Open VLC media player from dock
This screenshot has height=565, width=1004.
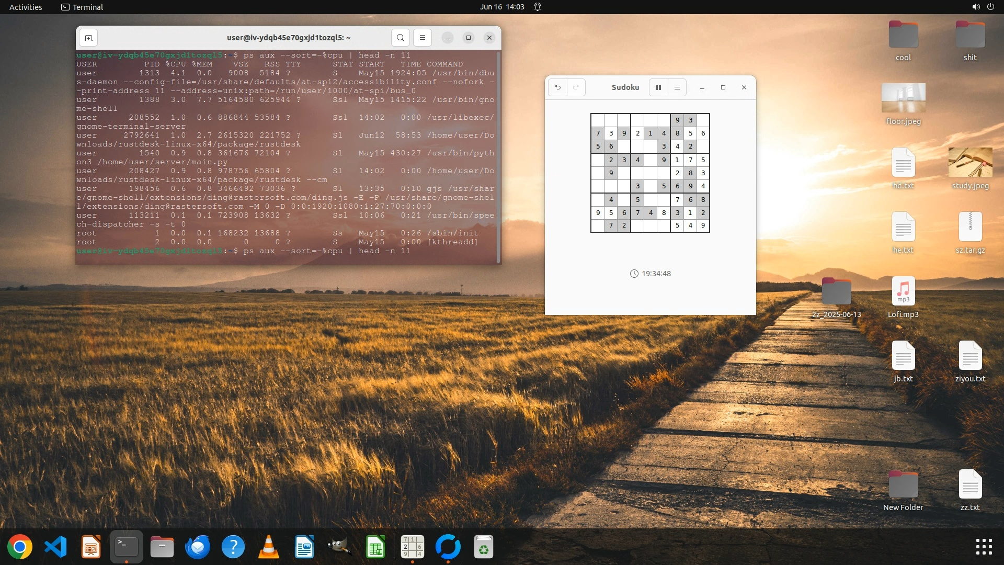point(269,547)
